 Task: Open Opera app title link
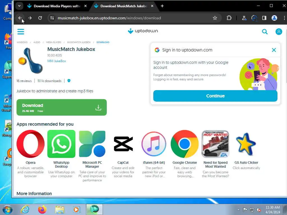(31, 163)
